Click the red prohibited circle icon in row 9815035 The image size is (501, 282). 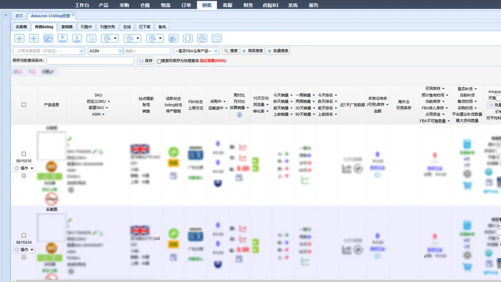(x=51, y=199)
